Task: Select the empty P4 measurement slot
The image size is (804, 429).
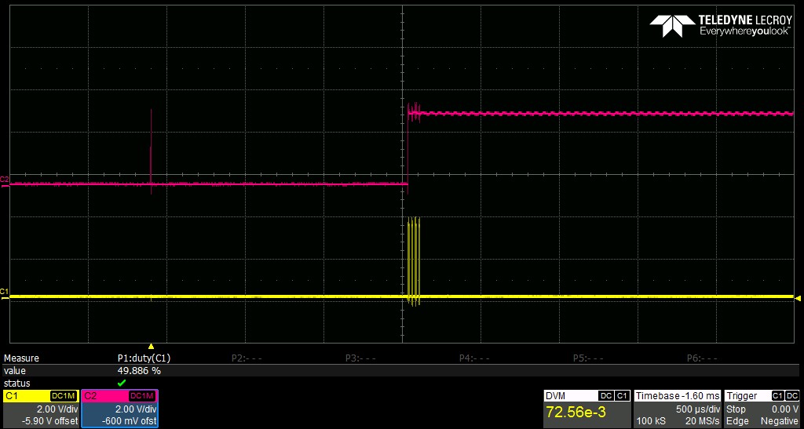Action: [474, 358]
